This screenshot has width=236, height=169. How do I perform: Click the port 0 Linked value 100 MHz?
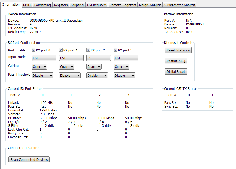tap(47, 103)
